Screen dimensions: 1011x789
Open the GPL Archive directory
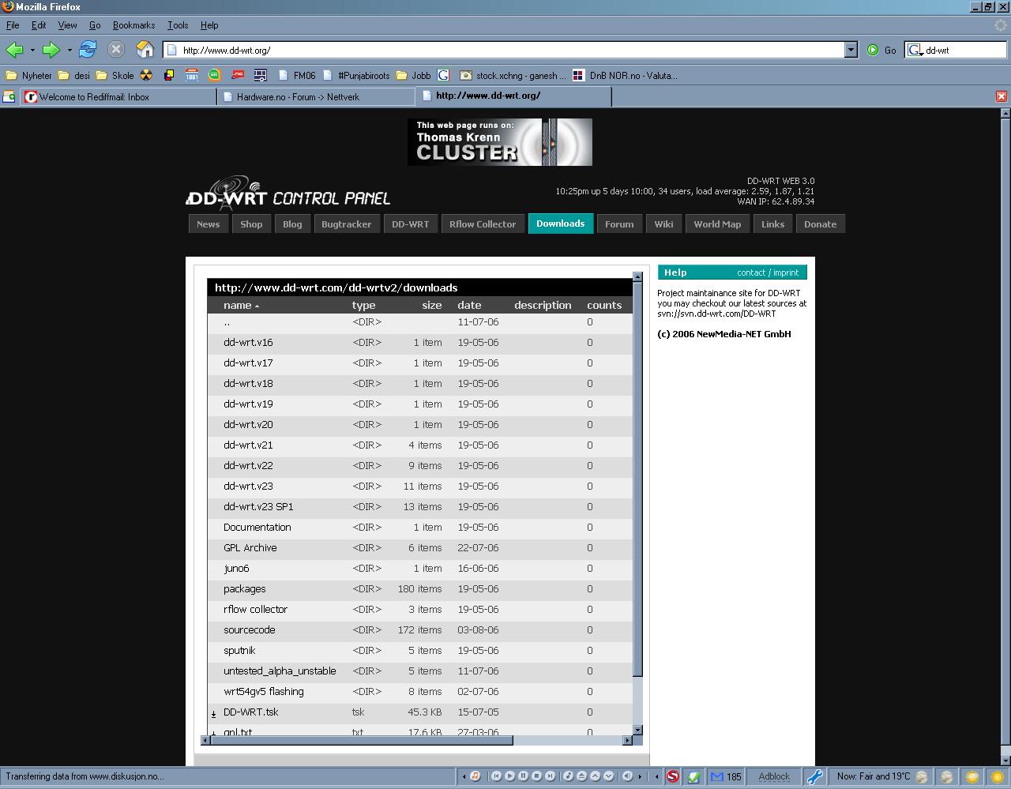click(250, 548)
